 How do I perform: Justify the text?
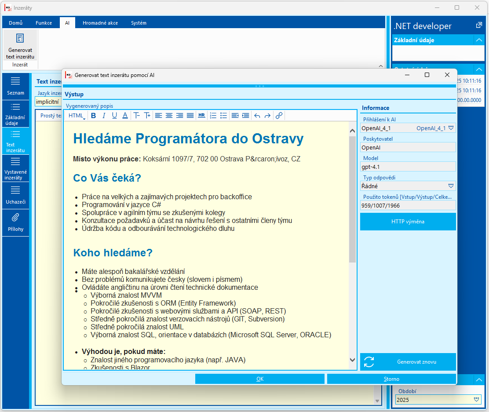pyautogui.click(x=190, y=116)
